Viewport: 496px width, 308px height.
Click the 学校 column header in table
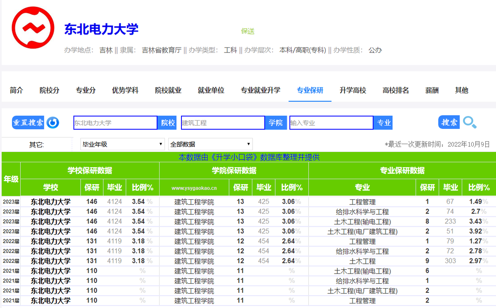click(x=50, y=187)
